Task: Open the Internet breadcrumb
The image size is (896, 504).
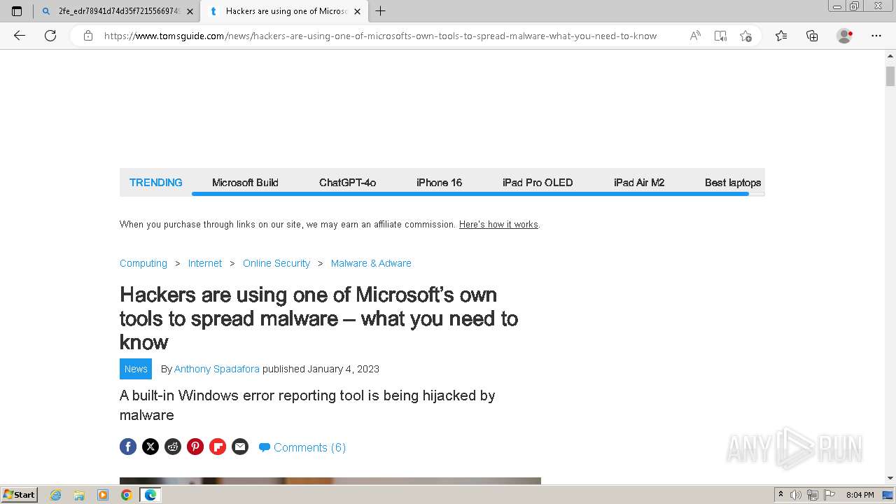Action: (x=205, y=263)
